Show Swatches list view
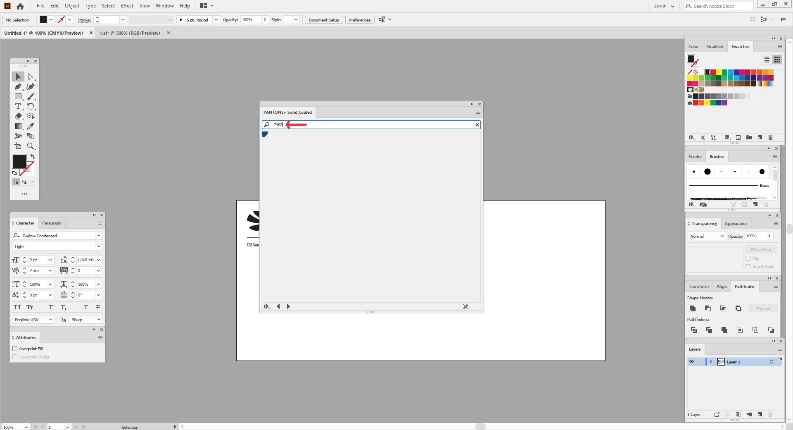The height and width of the screenshot is (430, 793). click(x=767, y=60)
